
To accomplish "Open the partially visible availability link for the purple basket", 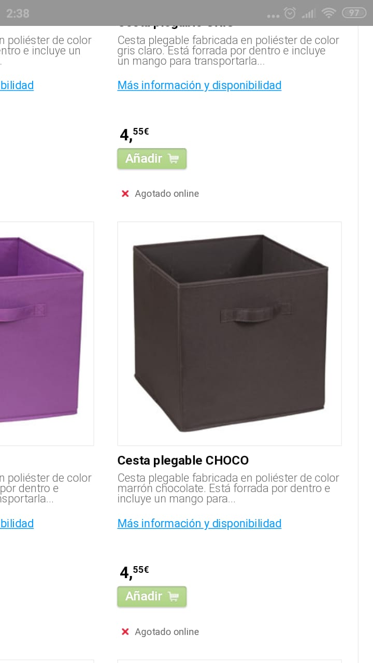I will click(17, 524).
